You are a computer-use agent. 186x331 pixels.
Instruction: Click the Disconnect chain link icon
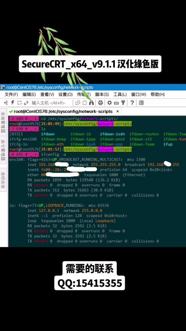[x=26, y=103]
